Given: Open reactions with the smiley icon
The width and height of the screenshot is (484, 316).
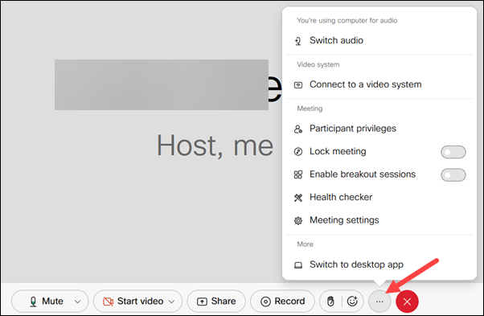Looking at the screenshot, I should coord(352,301).
